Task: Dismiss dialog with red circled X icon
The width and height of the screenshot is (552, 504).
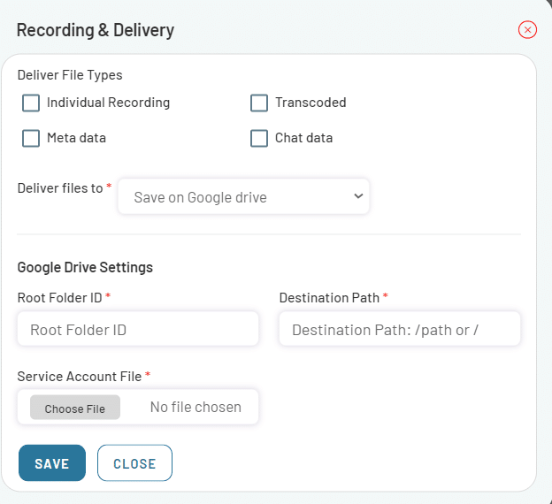Action: tap(527, 30)
